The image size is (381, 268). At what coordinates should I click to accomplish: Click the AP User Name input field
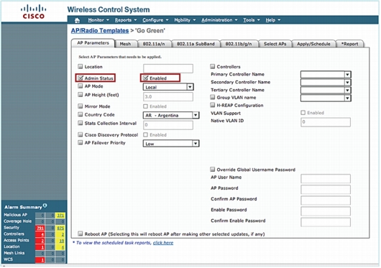point(326,178)
